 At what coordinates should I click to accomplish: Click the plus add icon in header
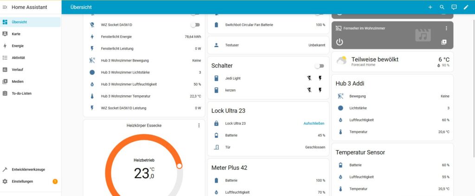coord(430,7)
